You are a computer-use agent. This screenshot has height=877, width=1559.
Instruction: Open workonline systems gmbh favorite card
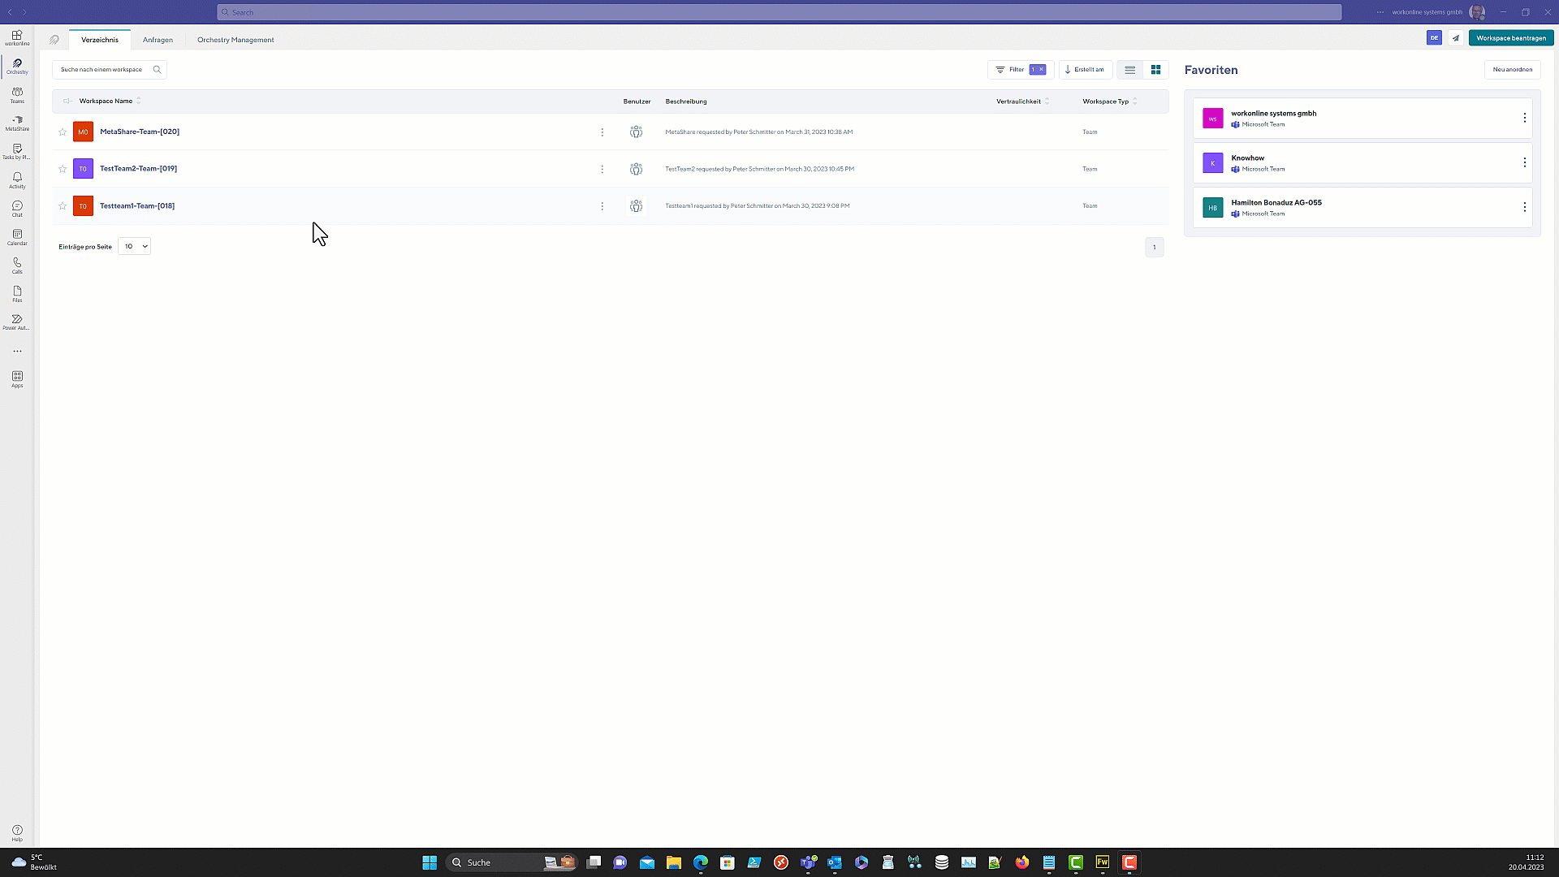(1362, 119)
